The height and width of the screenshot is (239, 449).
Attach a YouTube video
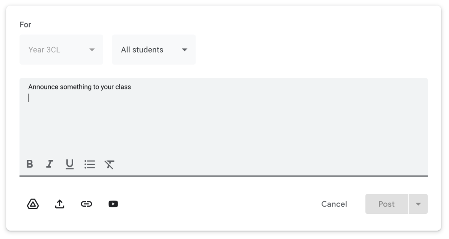coord(114,204)
